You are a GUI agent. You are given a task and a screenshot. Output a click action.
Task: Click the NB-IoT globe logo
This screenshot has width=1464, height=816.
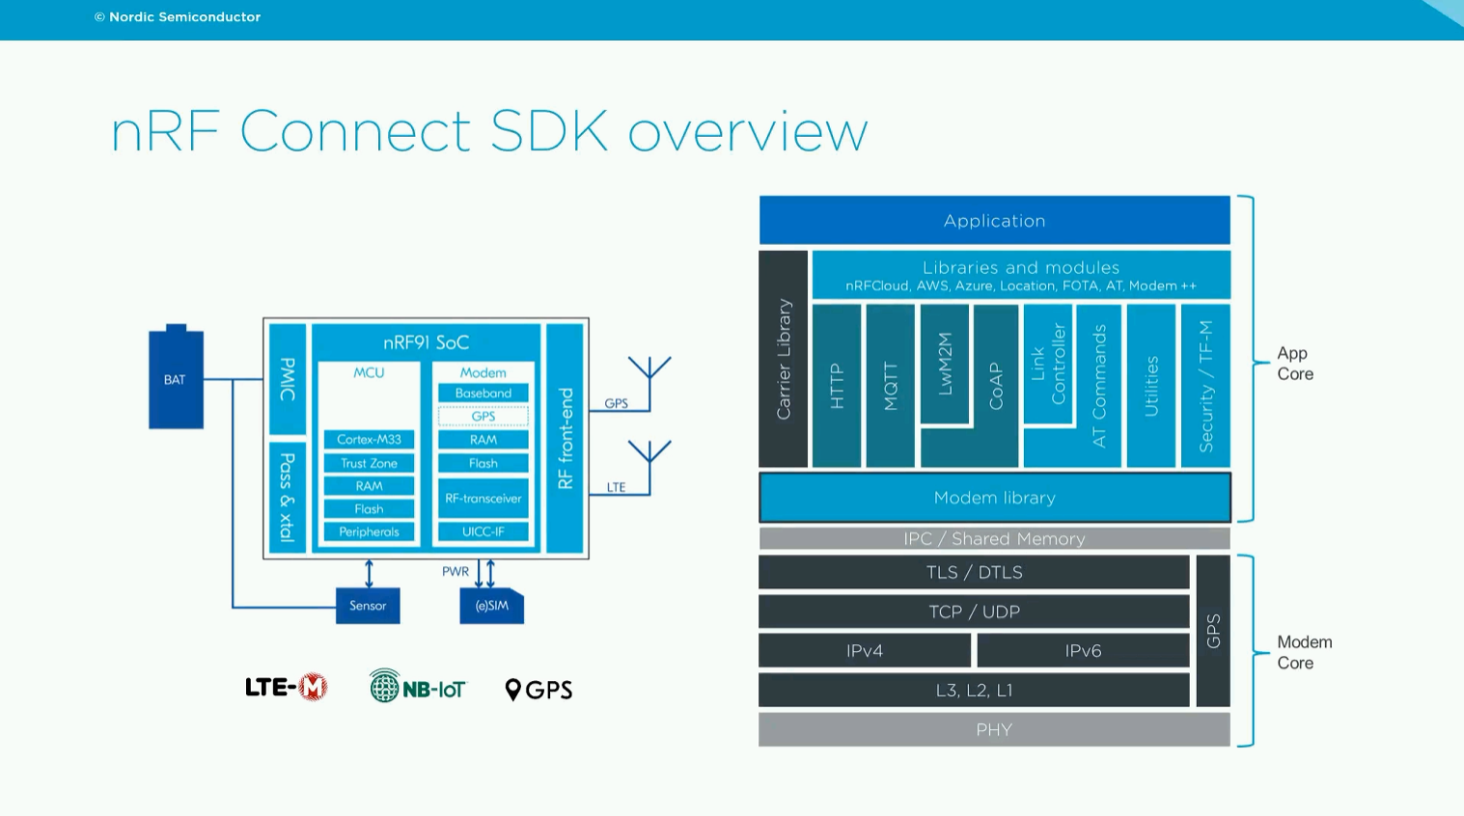tap(418, 686)
